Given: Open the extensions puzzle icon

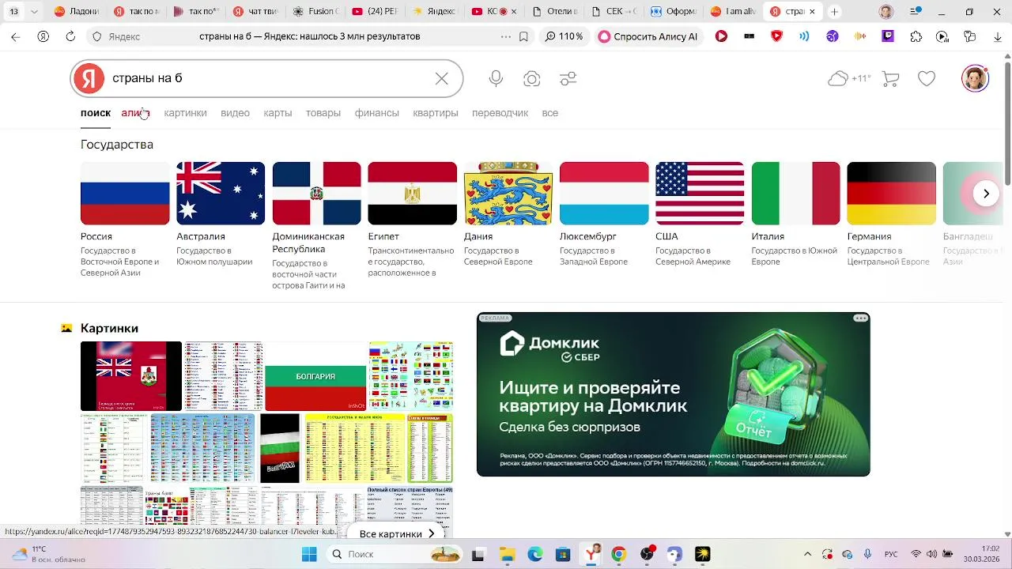Looking at the screenshot, I should [x=916, y=36].
